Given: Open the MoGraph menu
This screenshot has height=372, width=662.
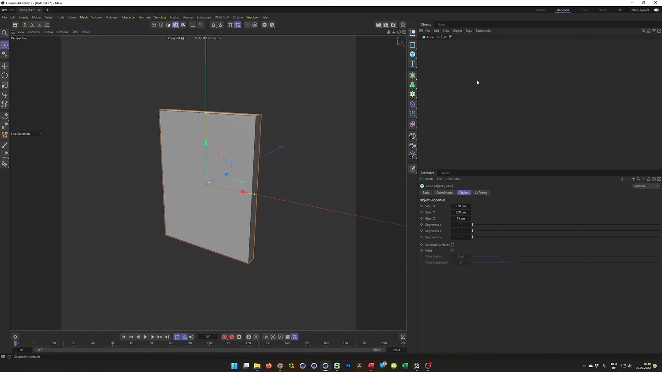Looking at the screenshot, I should click(x=112, y=17).
